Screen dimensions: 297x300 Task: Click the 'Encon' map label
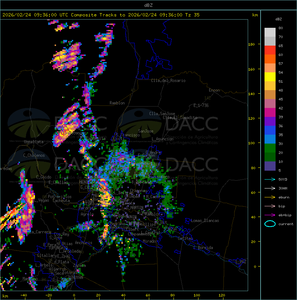[214, 90]
